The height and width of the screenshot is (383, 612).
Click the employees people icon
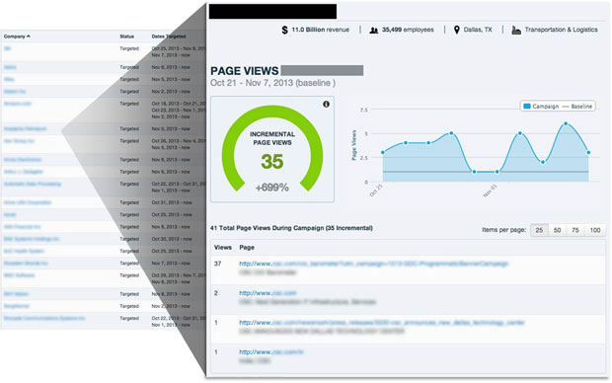pos(374,30)
